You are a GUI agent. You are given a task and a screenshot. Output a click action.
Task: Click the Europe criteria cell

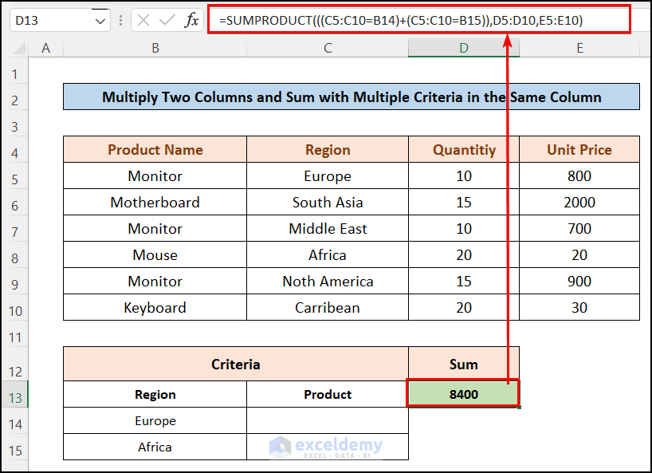click(x=155, y=420)
